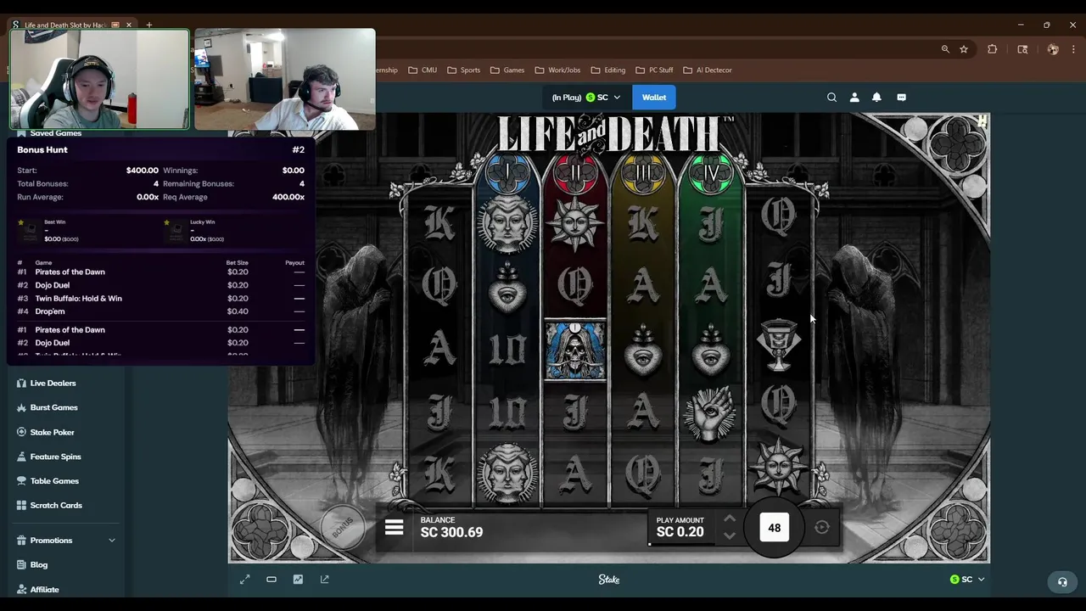
Task: Bookmark this page with star icon
Action: tap(964, 49)
